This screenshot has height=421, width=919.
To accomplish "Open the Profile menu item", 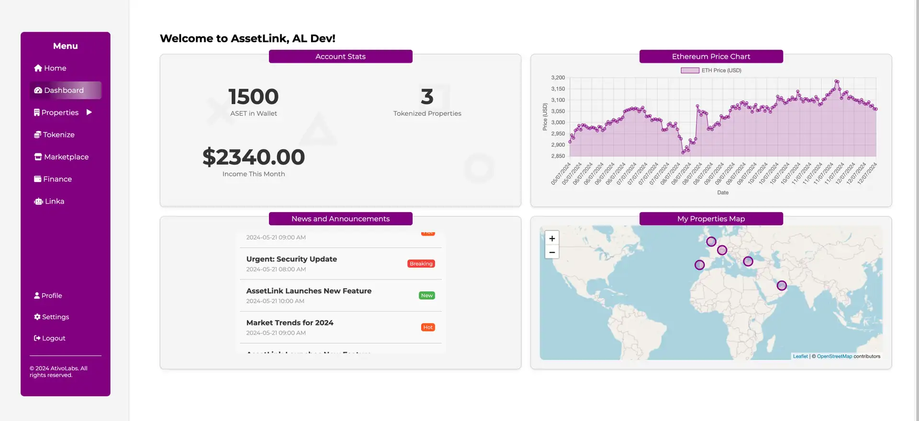I will [x=48, y=296].
